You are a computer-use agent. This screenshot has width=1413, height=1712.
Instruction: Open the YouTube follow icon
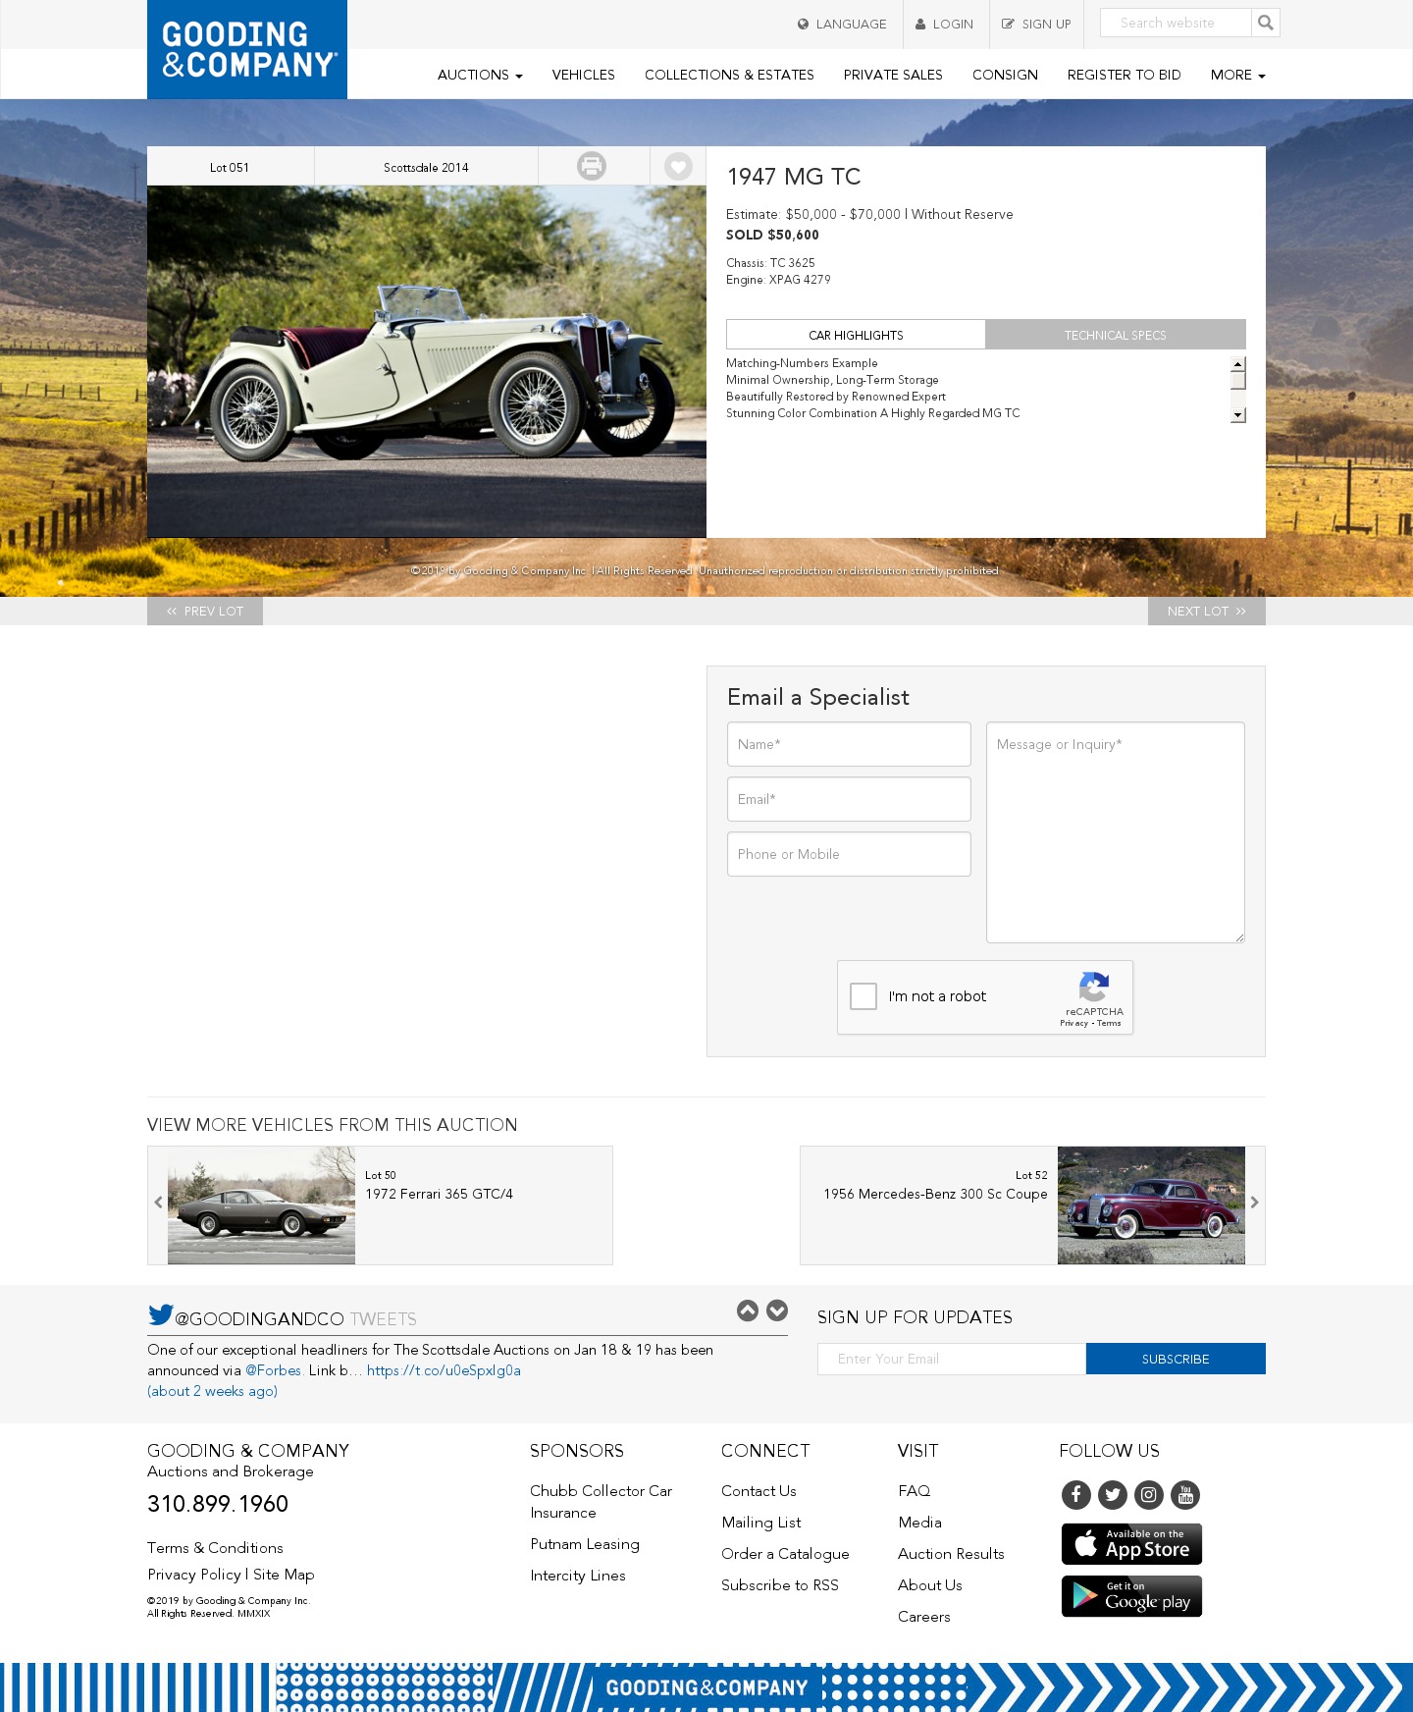pos(1185,1495)
